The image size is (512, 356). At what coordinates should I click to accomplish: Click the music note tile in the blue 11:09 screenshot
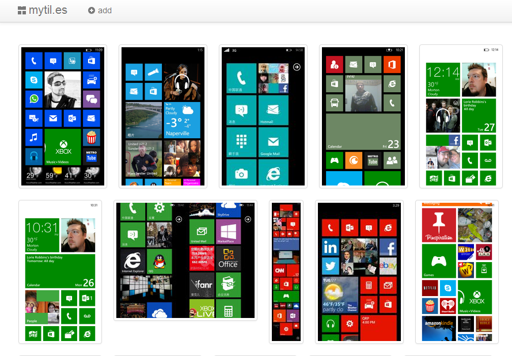34,137
